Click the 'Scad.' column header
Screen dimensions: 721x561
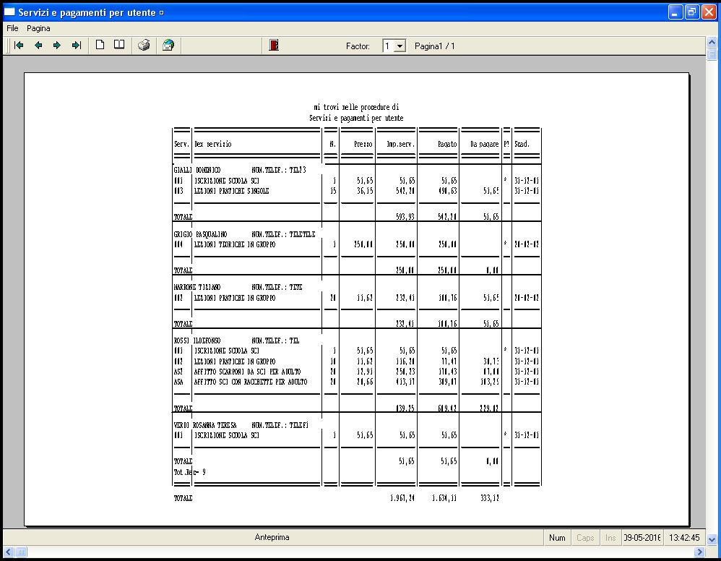tap(522, 144)
